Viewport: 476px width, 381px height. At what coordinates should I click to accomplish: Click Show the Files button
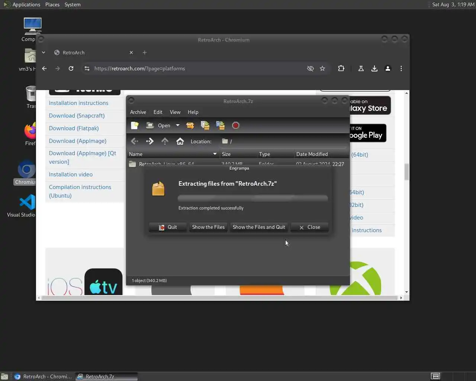[208, 227]
